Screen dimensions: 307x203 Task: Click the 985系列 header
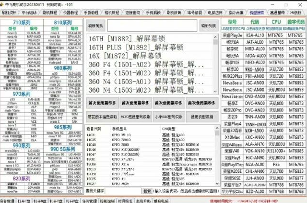click(63, 127)
